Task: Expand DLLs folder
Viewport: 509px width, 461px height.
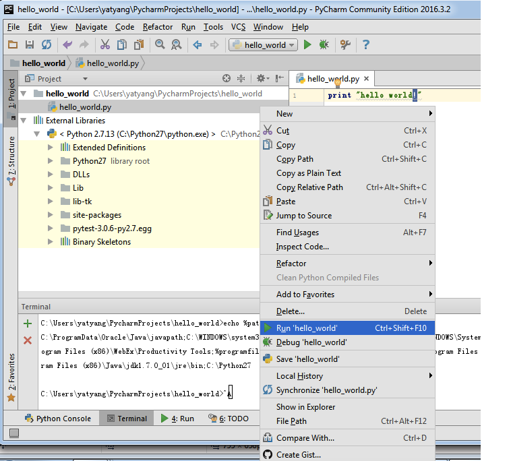Action: [51, 175]
